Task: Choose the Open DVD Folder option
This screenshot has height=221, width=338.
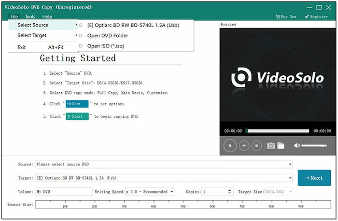Action: (x=108, y=36)
